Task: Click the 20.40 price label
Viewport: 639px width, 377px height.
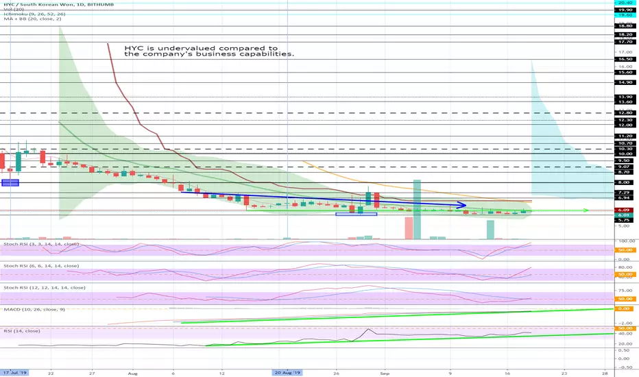Action: click(625, 3)
